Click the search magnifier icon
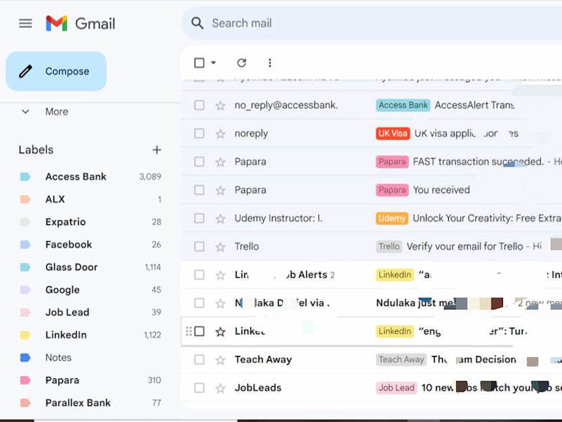This screenshot has height=422, width=562. (197, 23)
